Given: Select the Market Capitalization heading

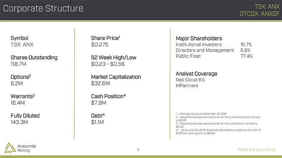Looking at the screenshot, I should pyautogui.click(x=116, y=77).
